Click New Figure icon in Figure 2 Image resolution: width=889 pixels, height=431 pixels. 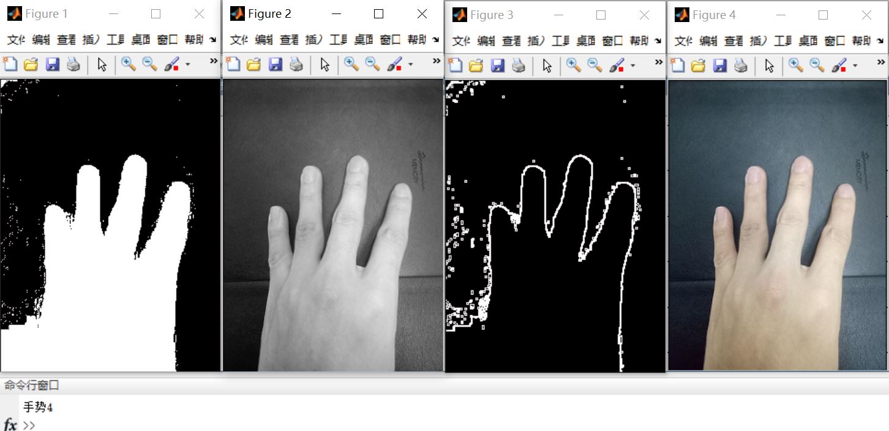[233, 64]
